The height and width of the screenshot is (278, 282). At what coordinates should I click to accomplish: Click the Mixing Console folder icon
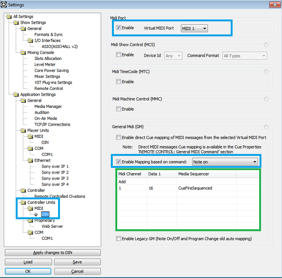pyautogui.click(x=23, y=52)
